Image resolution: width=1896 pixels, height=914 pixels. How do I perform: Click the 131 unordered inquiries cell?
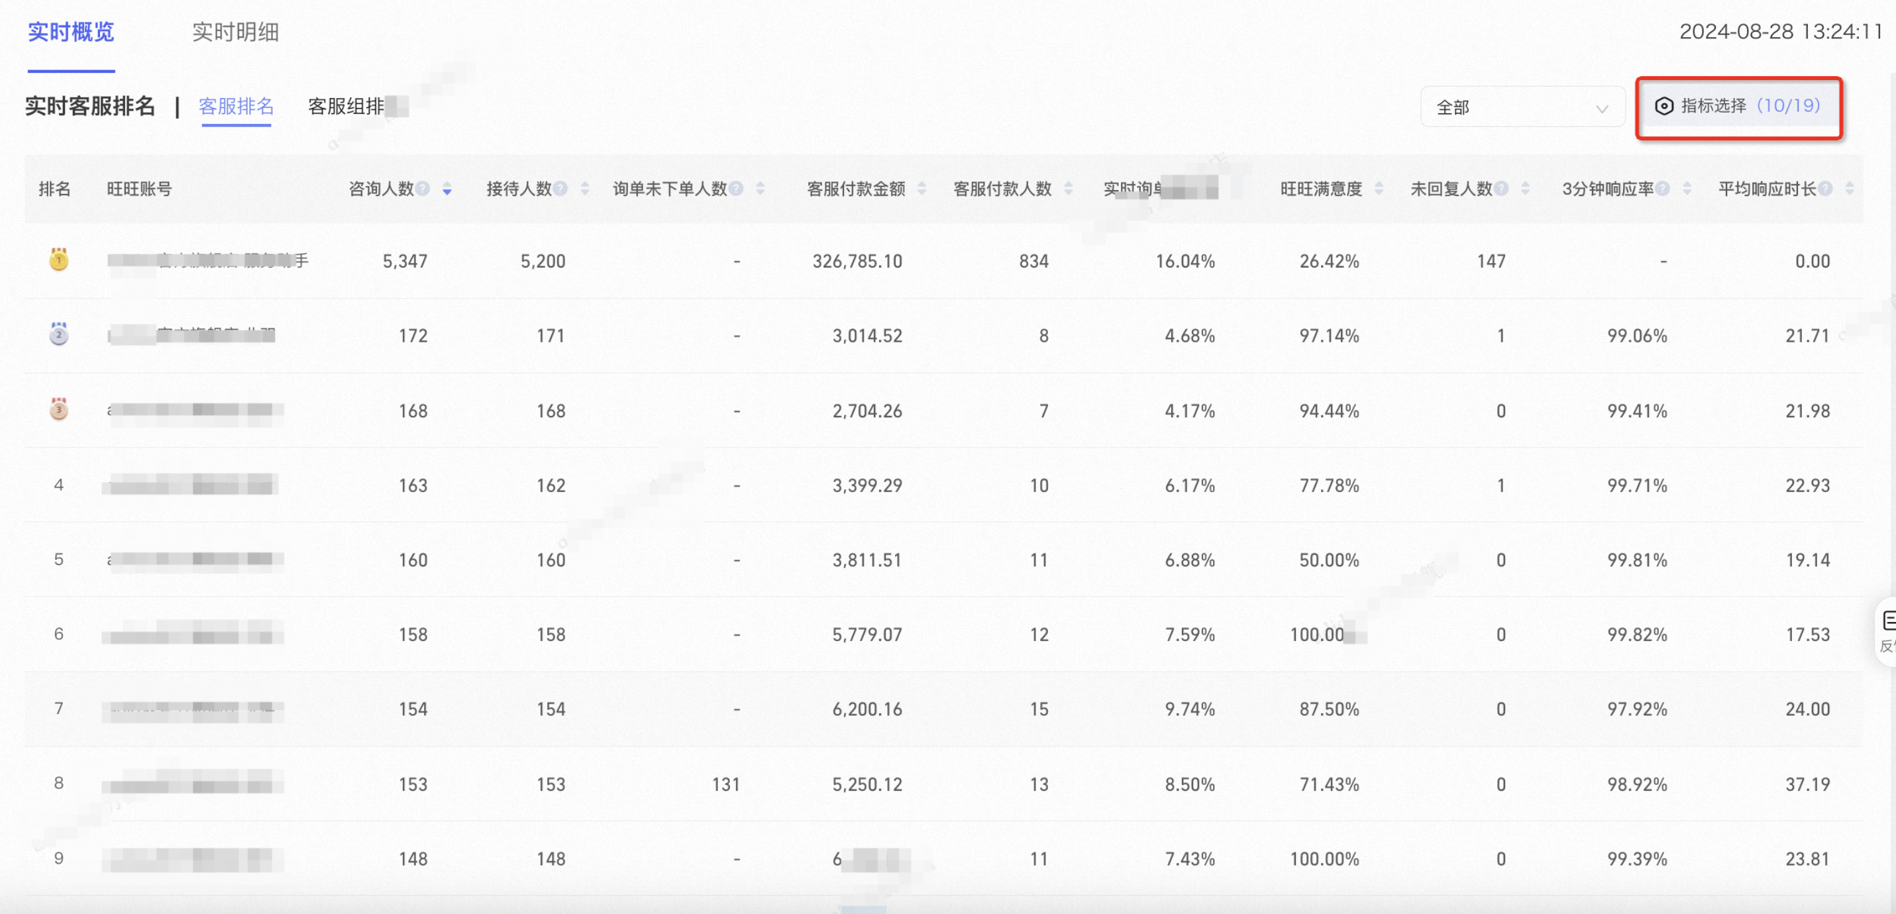725,784
